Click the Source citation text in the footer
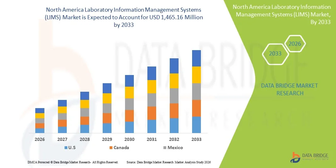 pos(168,162)
